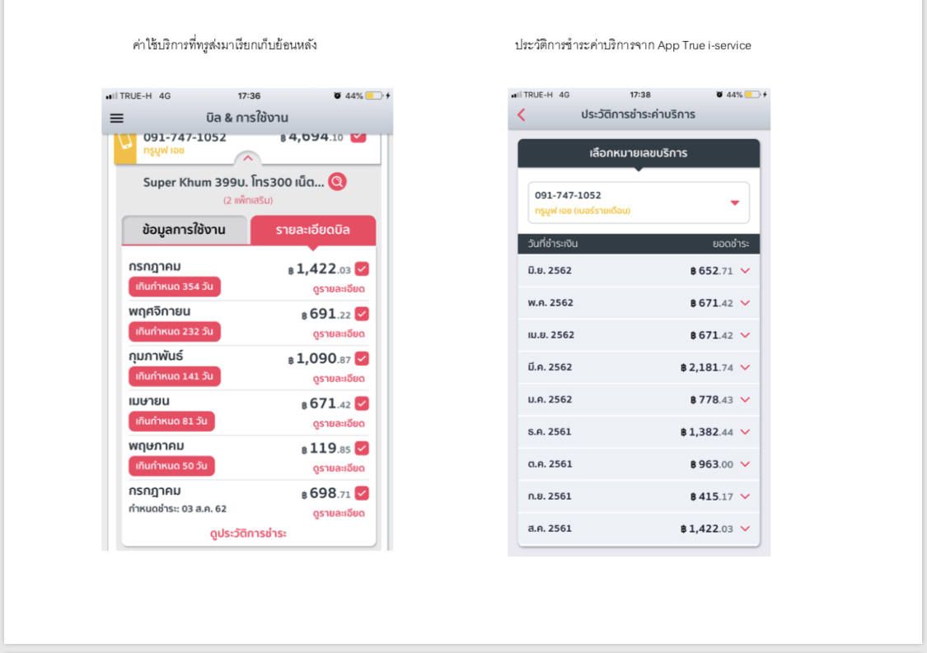Expand the ธ.ค. 2561 payment row
Image resolution: width=927 pixels, height=653 pixels.
pyautogui.click(x=745, y=432)
